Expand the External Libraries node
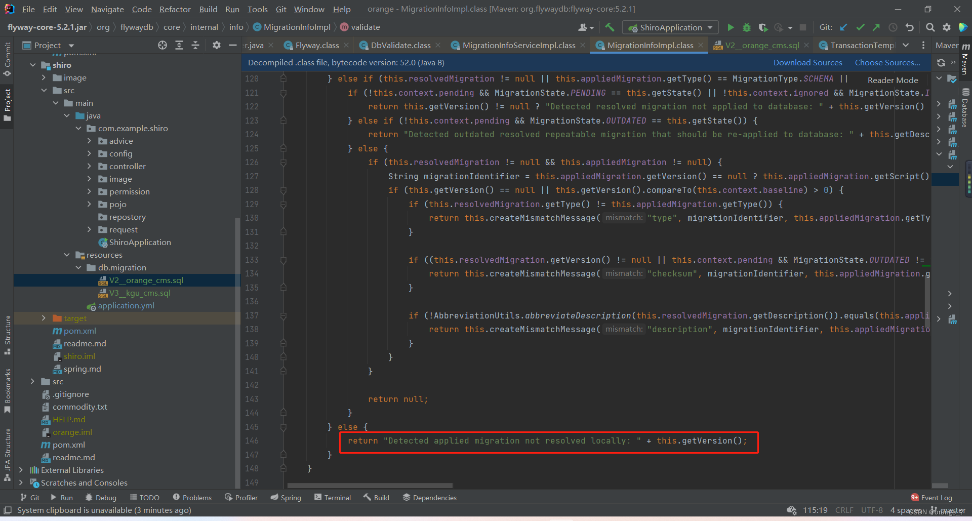Screen dimensions: 972x521 [x=21, y=470]
